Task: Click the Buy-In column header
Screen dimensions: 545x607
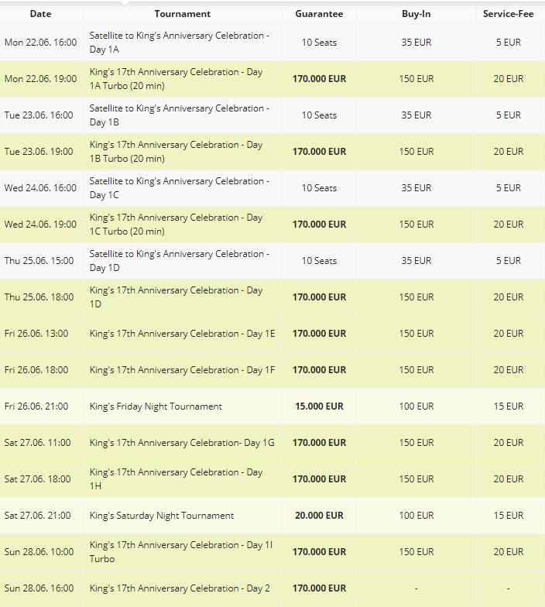Action: coord(416,14)
